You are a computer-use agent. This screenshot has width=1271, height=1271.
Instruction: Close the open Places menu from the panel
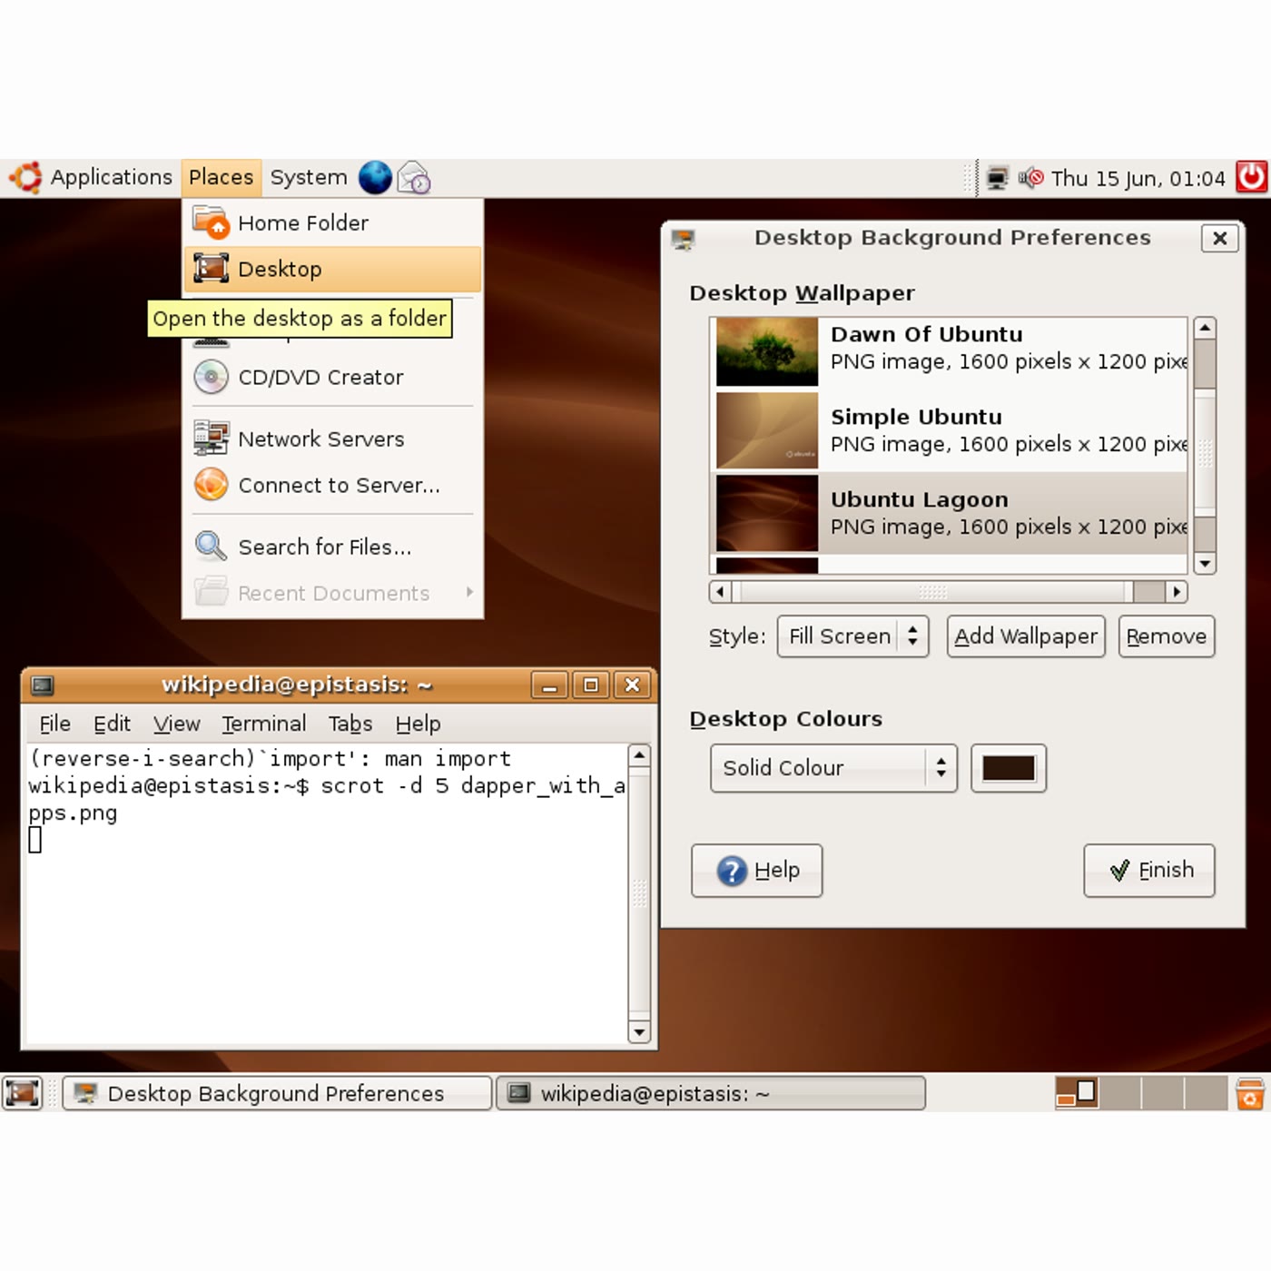(x=221, y=178)
